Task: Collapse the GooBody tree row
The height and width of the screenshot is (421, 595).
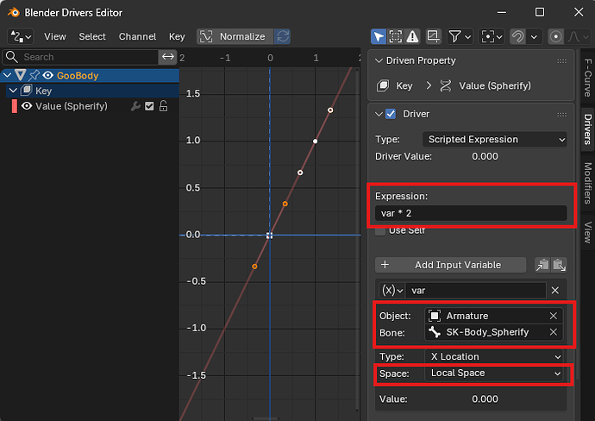Action: (7, 75)
